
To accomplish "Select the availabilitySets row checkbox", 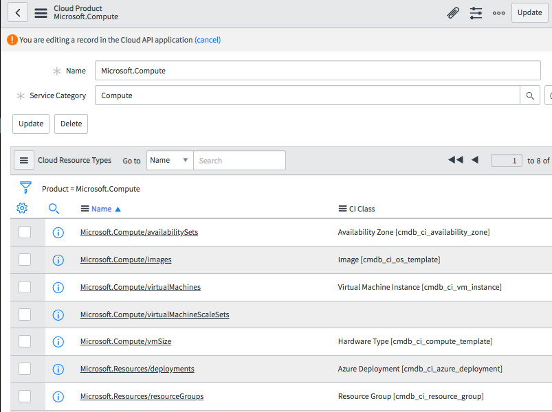I will coord(25,232).
